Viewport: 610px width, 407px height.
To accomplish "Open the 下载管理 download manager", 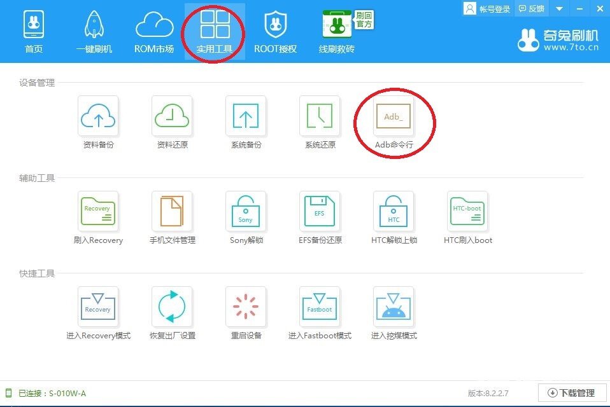I will 572,393.
